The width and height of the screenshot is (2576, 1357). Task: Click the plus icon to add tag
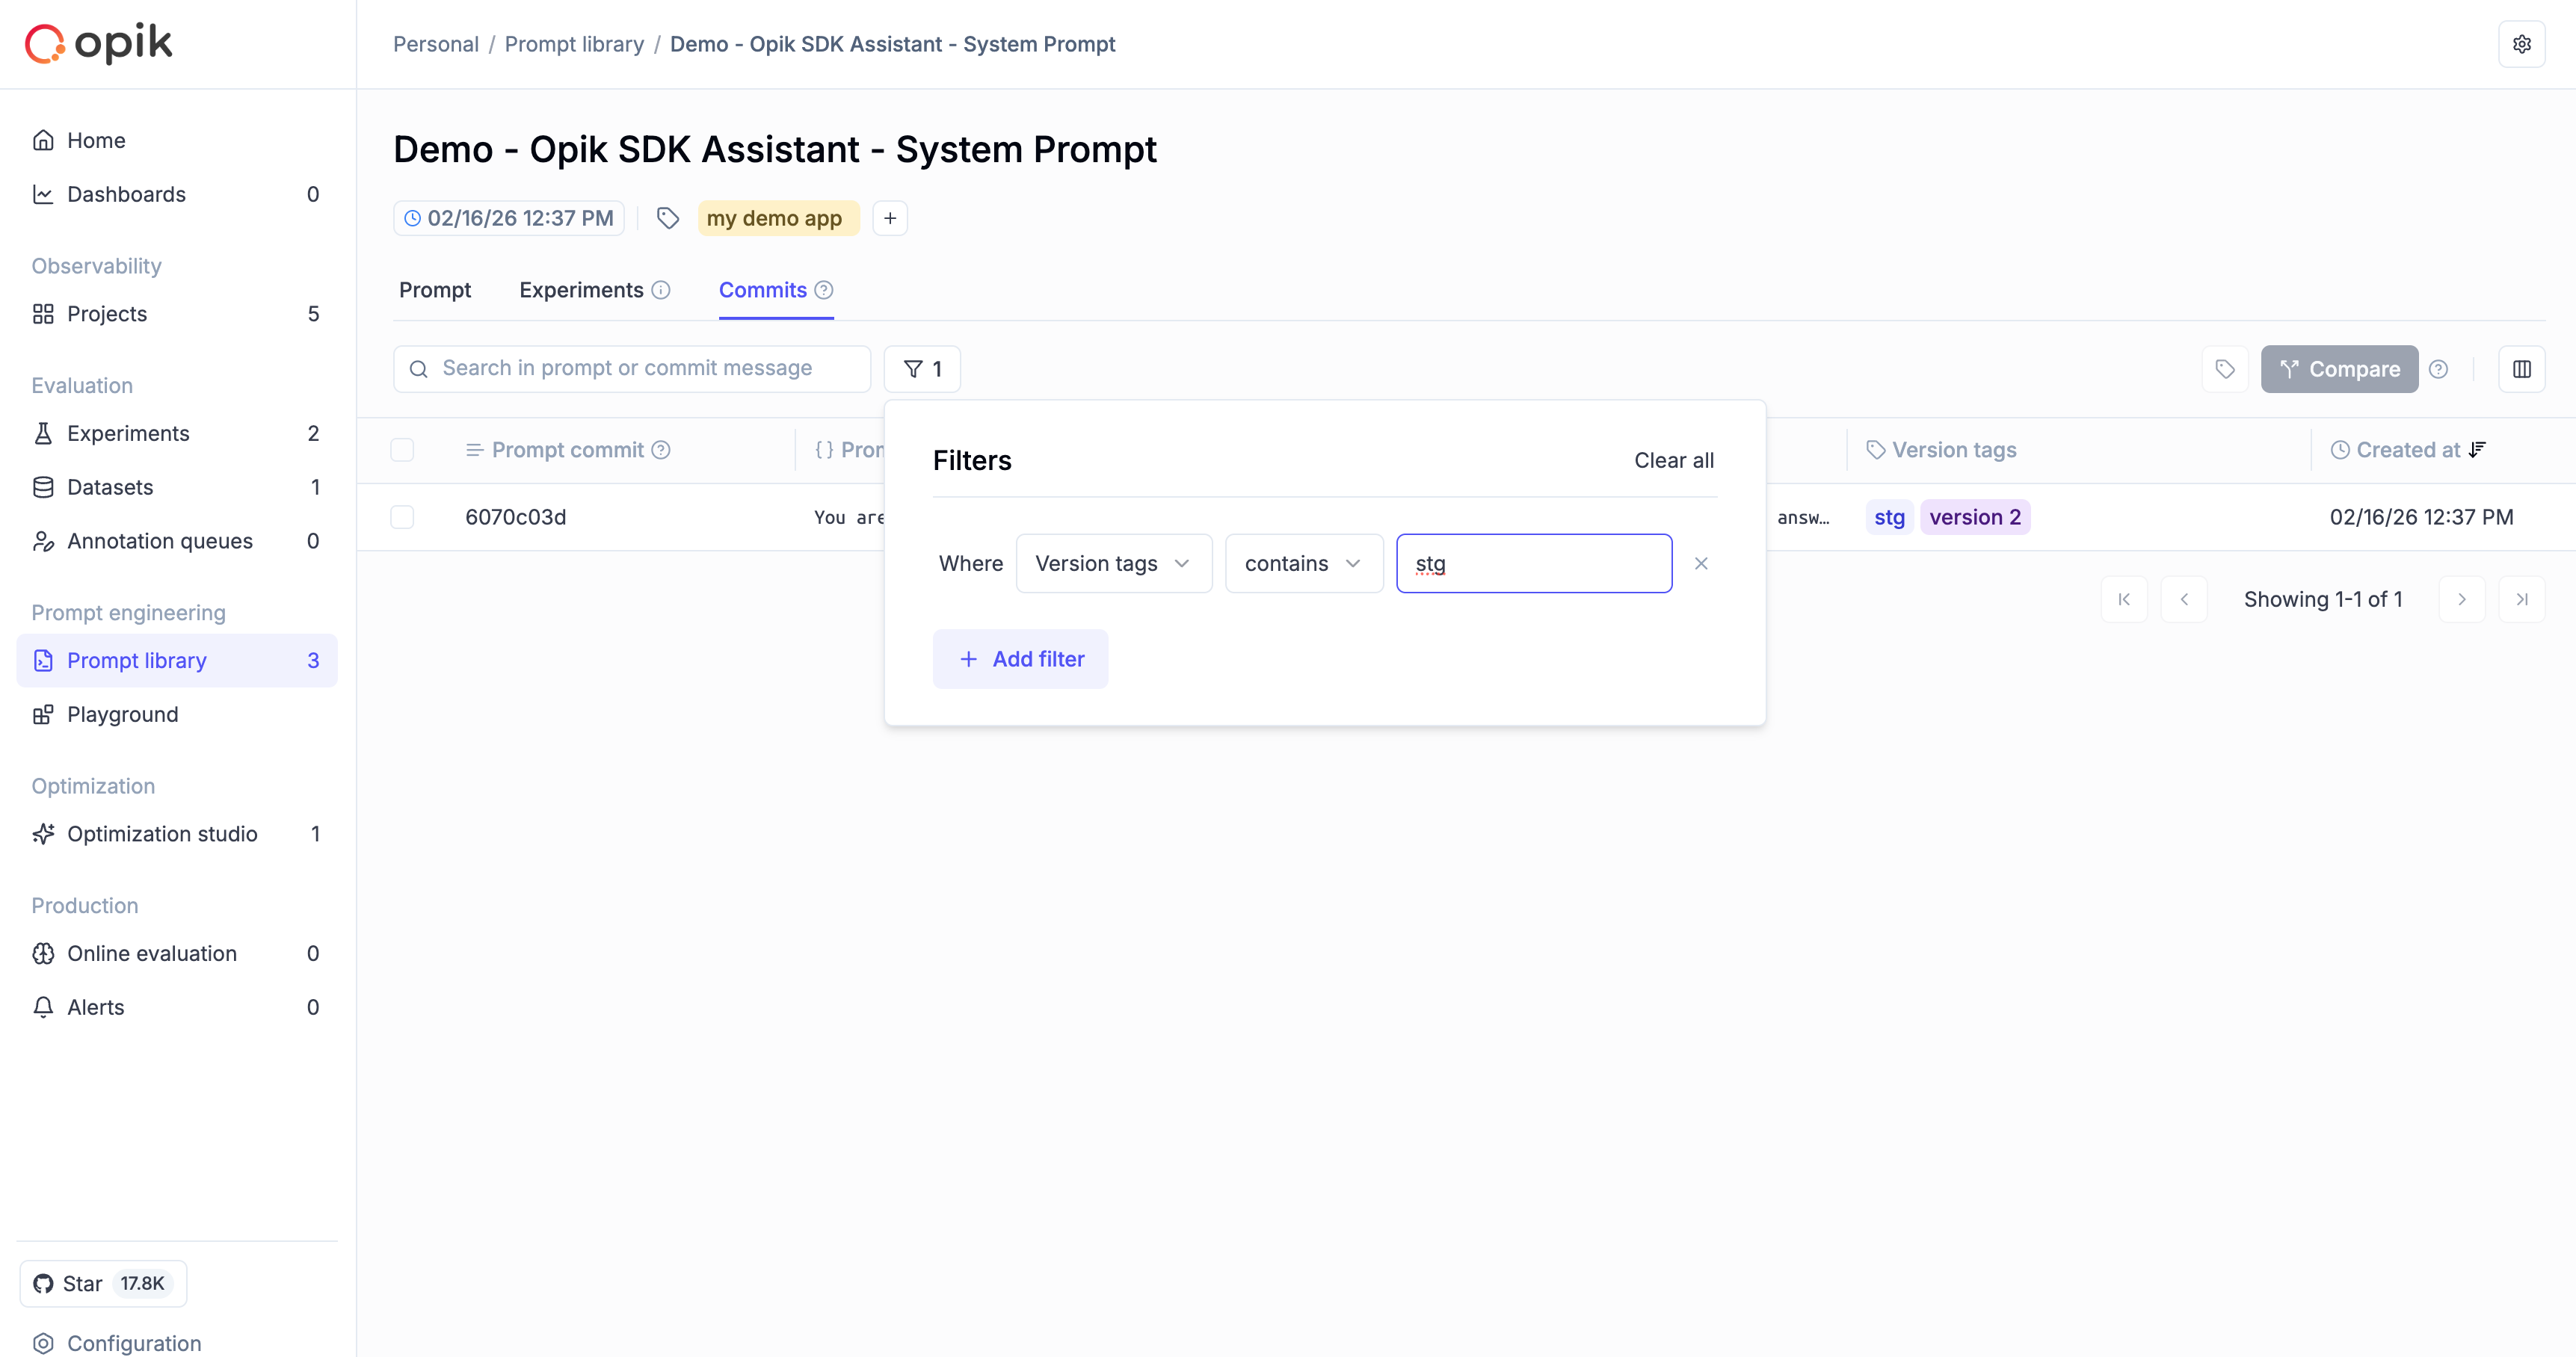pos(889,218)
